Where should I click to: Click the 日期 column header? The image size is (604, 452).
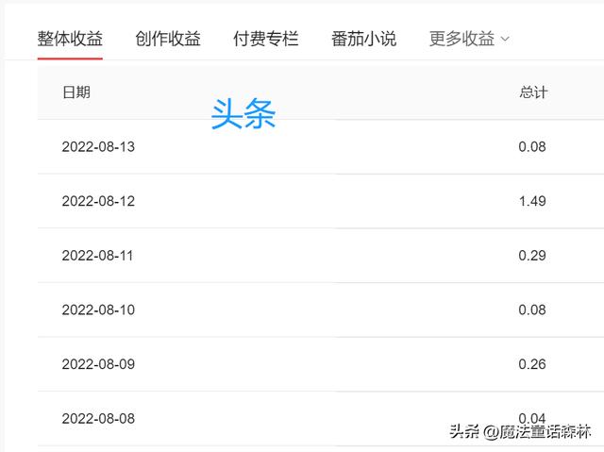tap(76, 92)
